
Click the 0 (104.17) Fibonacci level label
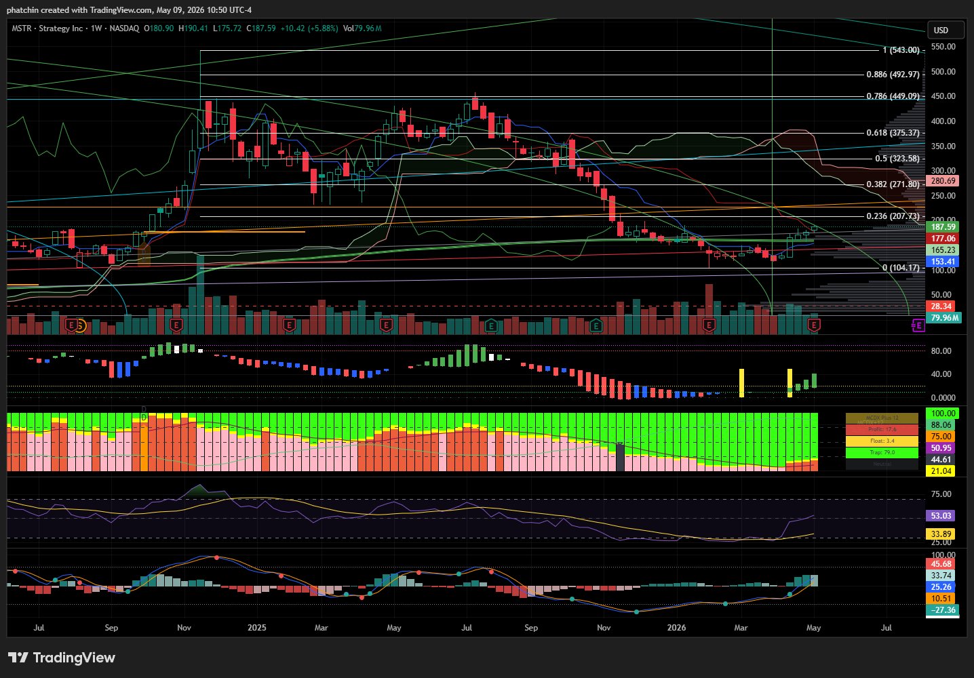pyautogui.click(x=901, y=268)
